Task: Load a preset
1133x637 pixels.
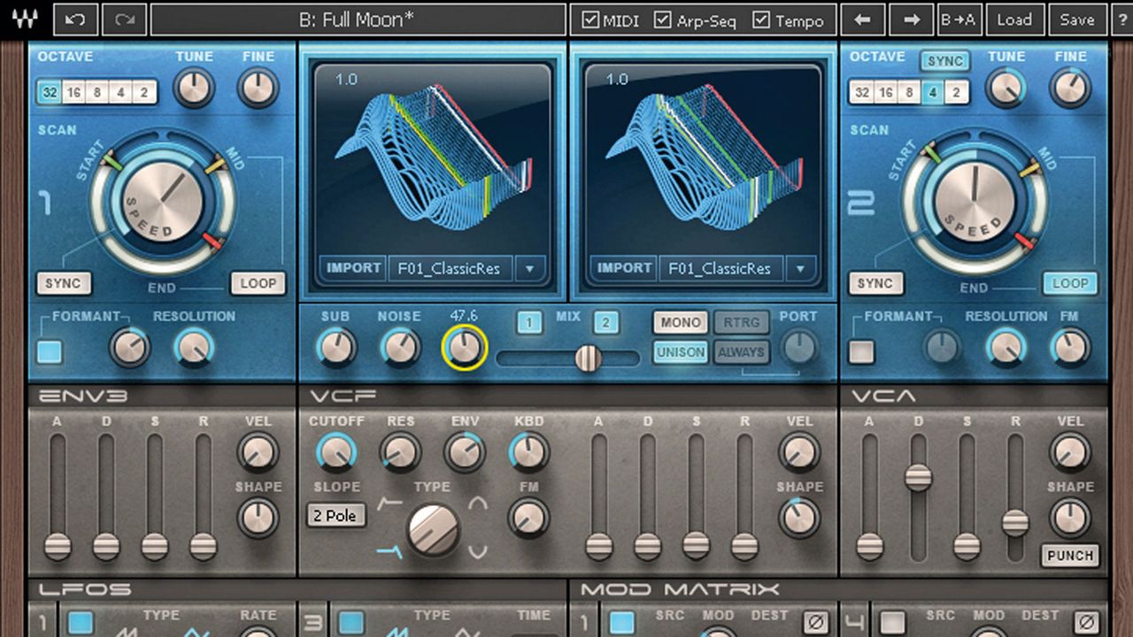Action: click(x=1014, y=19)
